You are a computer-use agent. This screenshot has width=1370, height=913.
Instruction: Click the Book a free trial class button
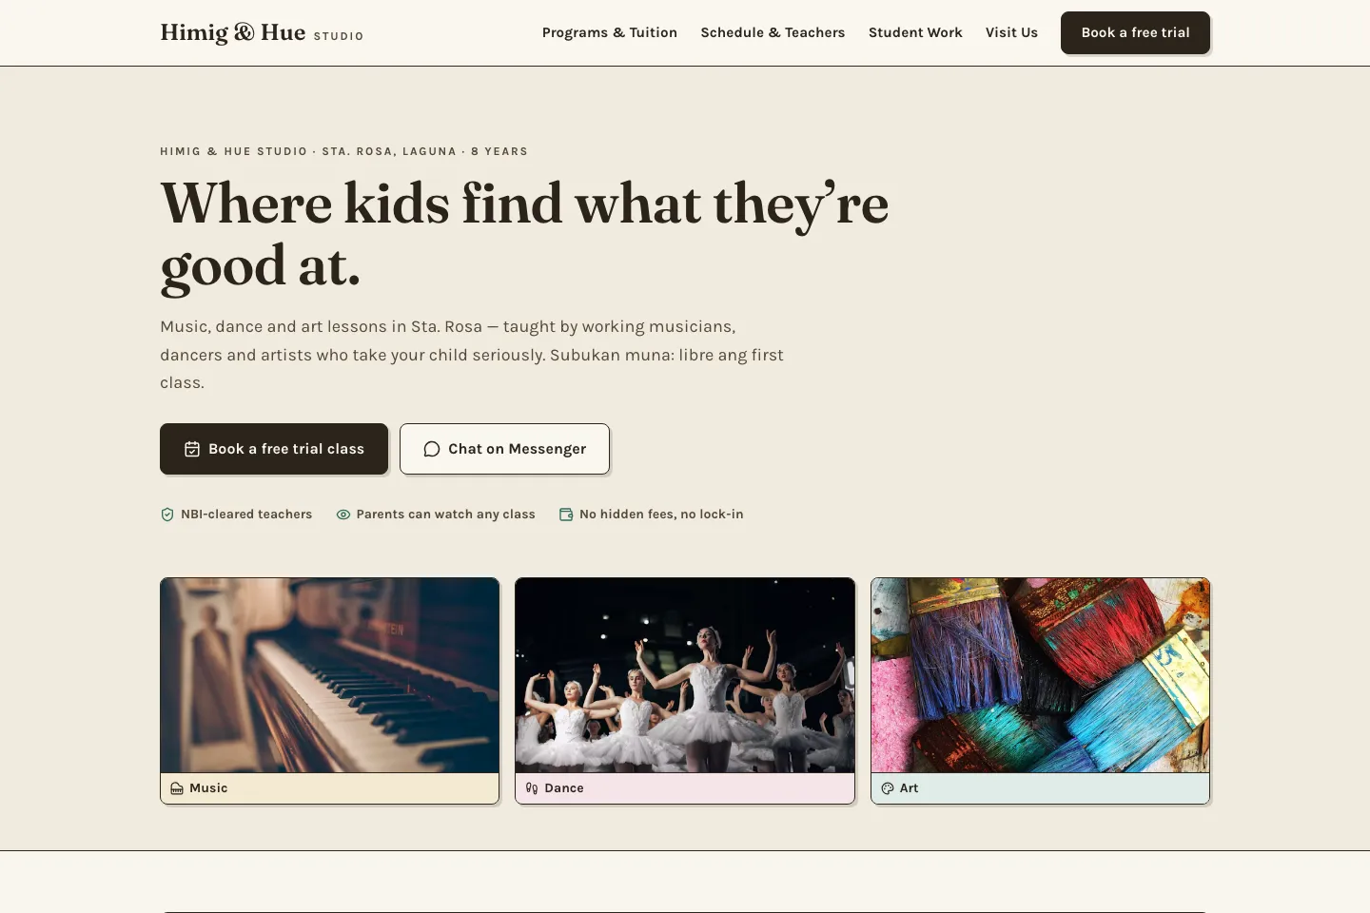point(274,449)
